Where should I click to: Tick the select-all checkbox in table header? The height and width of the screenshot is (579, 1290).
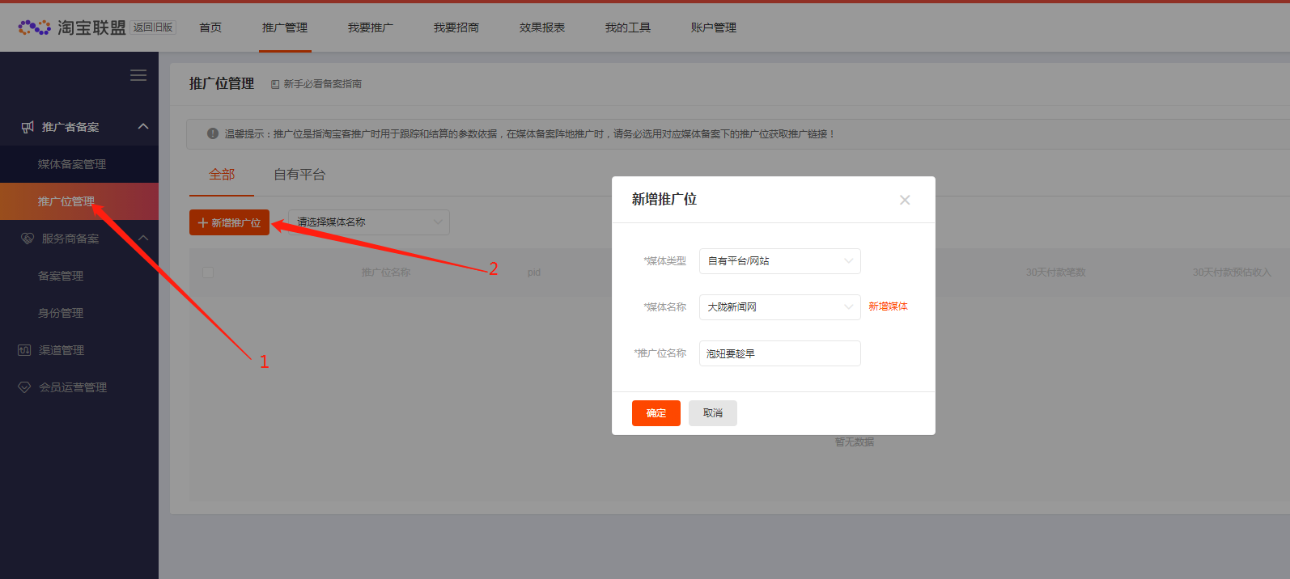(208, 273)
